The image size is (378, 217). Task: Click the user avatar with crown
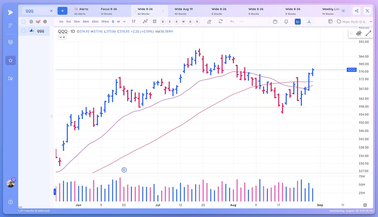(11, 183)
